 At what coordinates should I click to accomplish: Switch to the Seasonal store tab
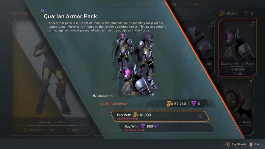pos(121,5)
